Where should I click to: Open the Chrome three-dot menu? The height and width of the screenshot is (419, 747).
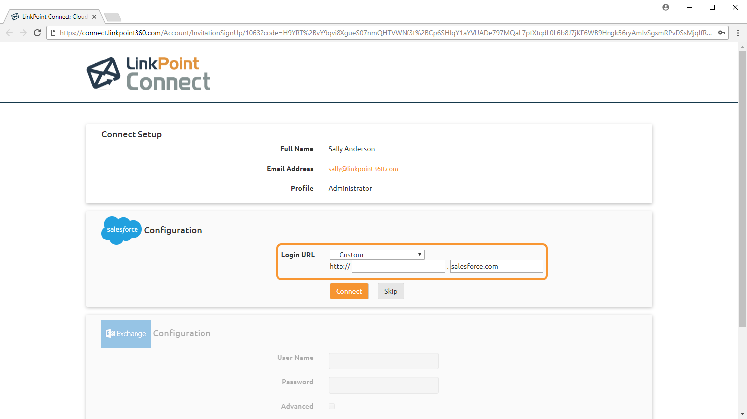738,33
